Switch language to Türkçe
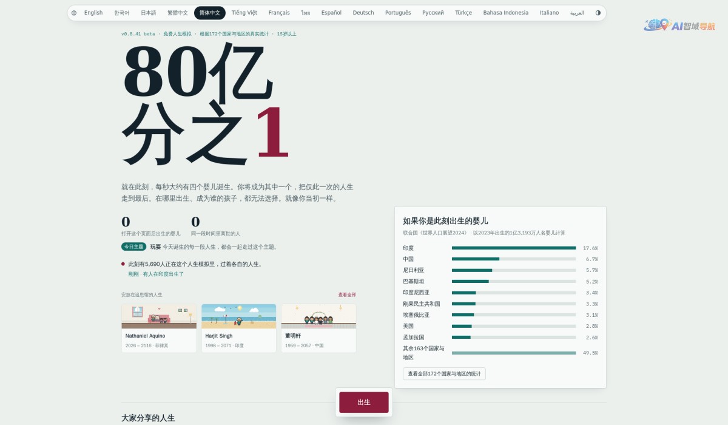Image resolution: width=728 pixels, height=425 pixels. 463,13
